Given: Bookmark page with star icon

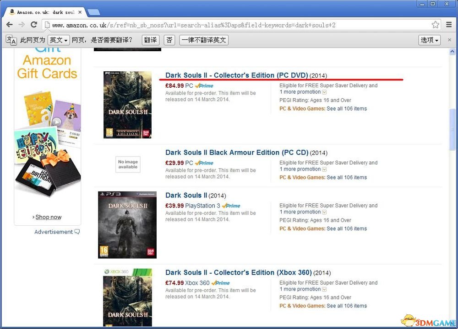Looking at the screenshot, I should (x=435, y=25).
